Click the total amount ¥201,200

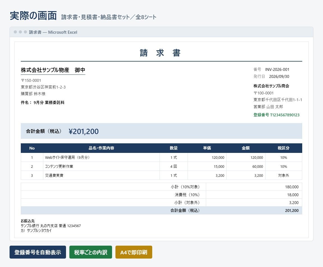pos(84,131)
